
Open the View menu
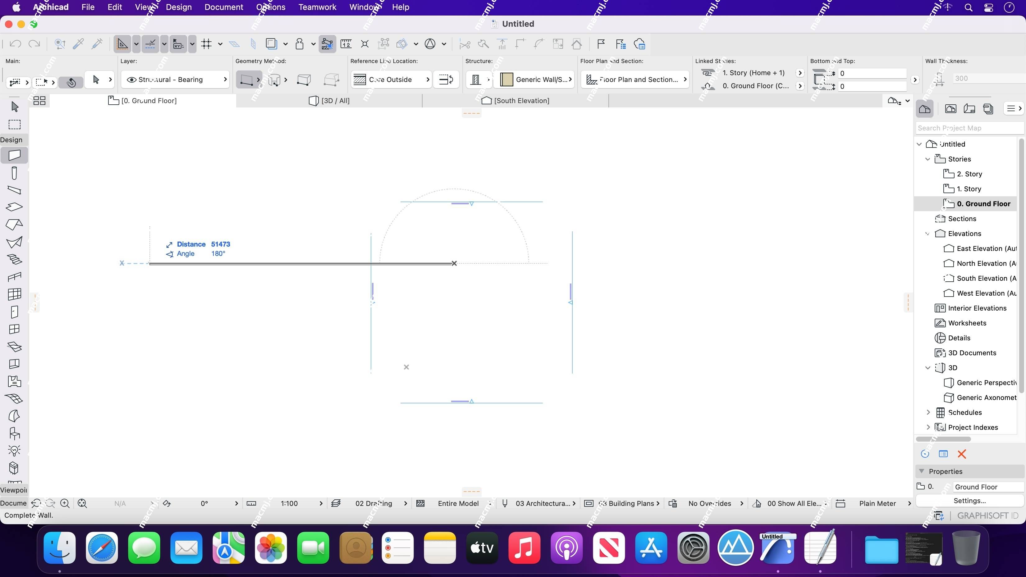[144, 7]
